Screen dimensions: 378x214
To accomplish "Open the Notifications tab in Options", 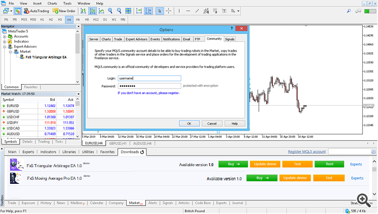I will [171, 39].
